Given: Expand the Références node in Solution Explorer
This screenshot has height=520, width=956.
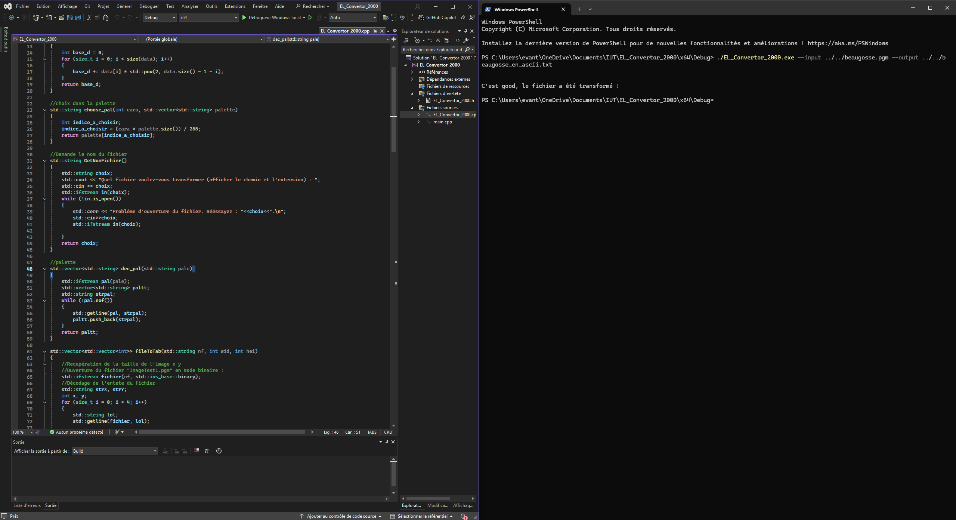Looking at the screenshot, I should click(412, 72).
